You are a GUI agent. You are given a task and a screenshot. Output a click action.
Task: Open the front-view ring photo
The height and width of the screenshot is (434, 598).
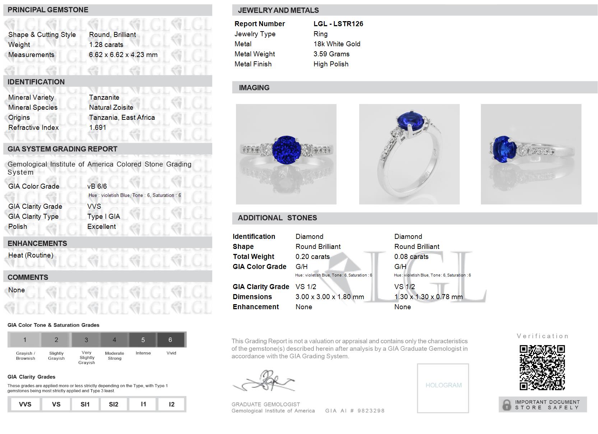tap(286, 154)
